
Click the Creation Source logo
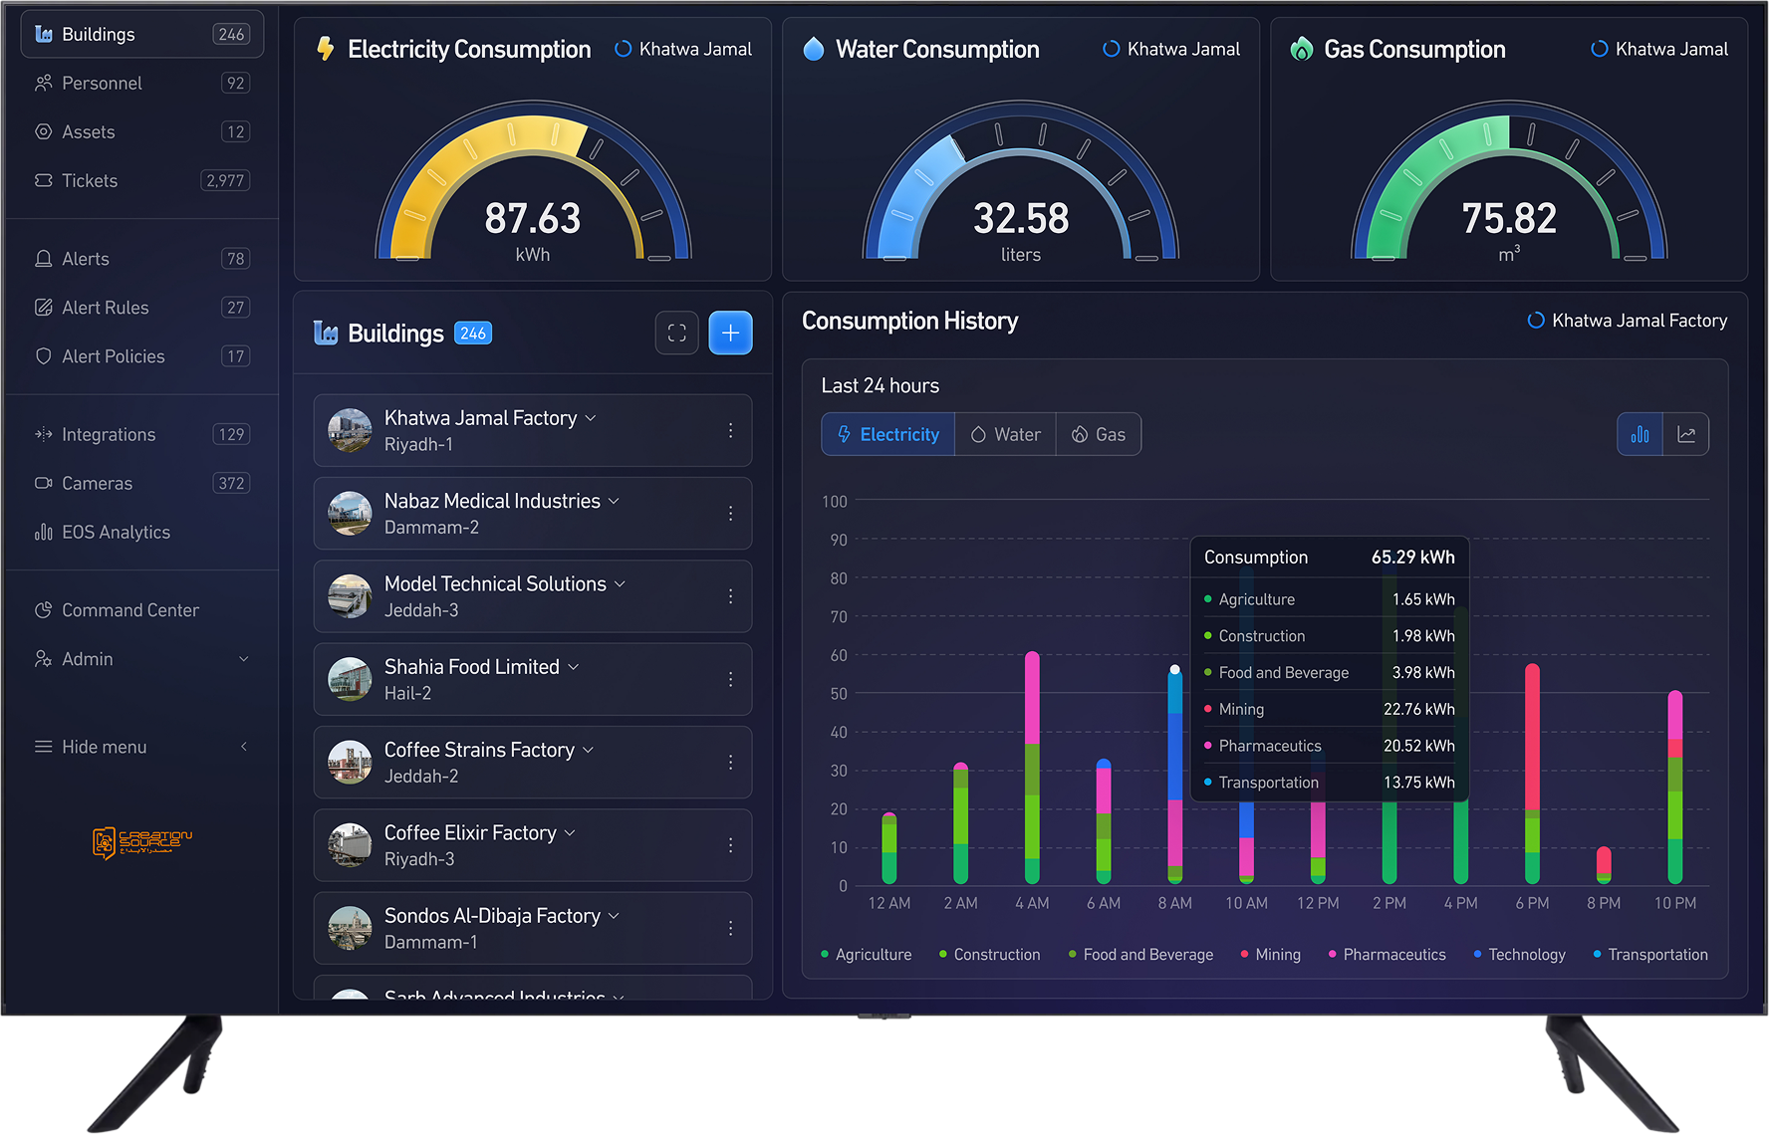[x=142, y=842]
